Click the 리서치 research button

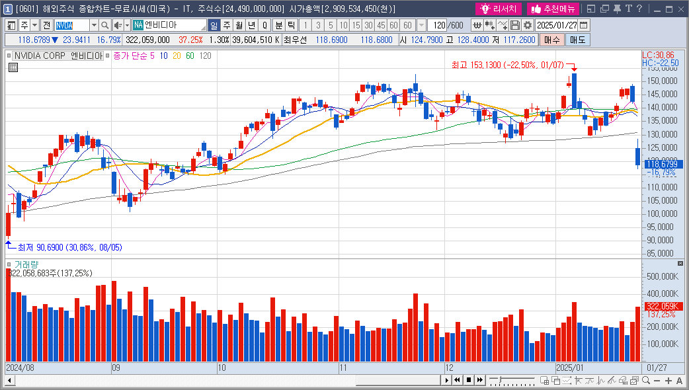[x=499, y=9]
